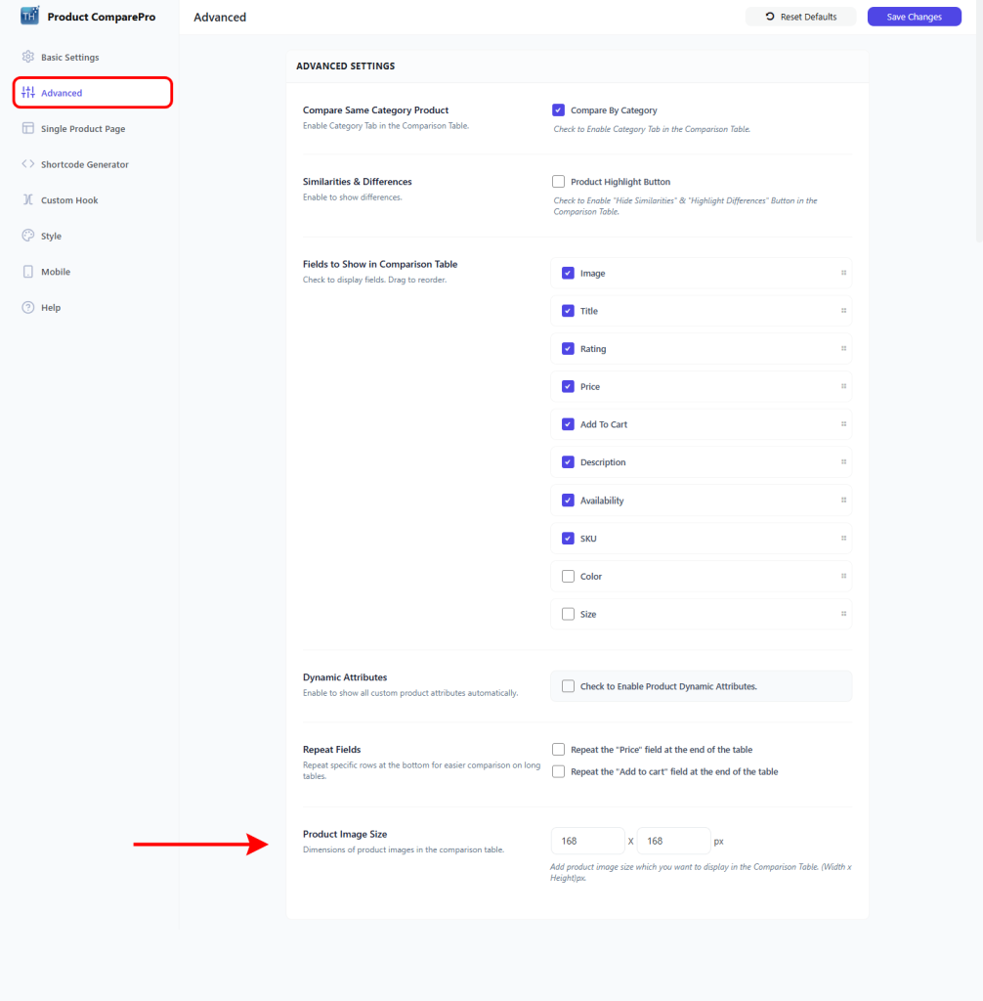Uncheck Compare By Category checkbox
Screen dimensions: 983x1001
(x=559, y=109)
